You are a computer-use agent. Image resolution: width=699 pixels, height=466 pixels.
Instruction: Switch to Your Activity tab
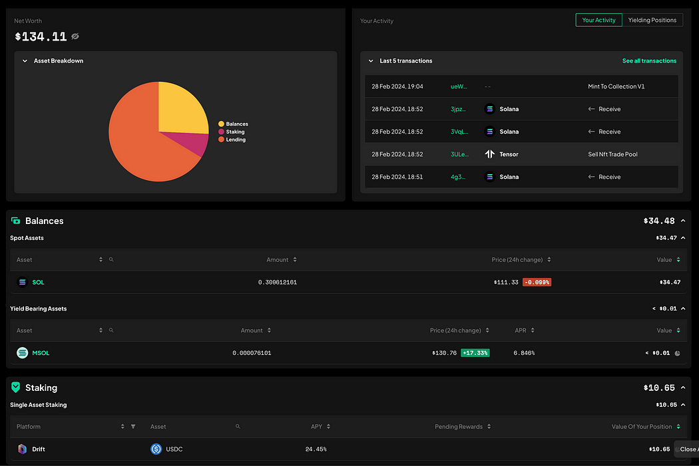(x=598, y=20)
